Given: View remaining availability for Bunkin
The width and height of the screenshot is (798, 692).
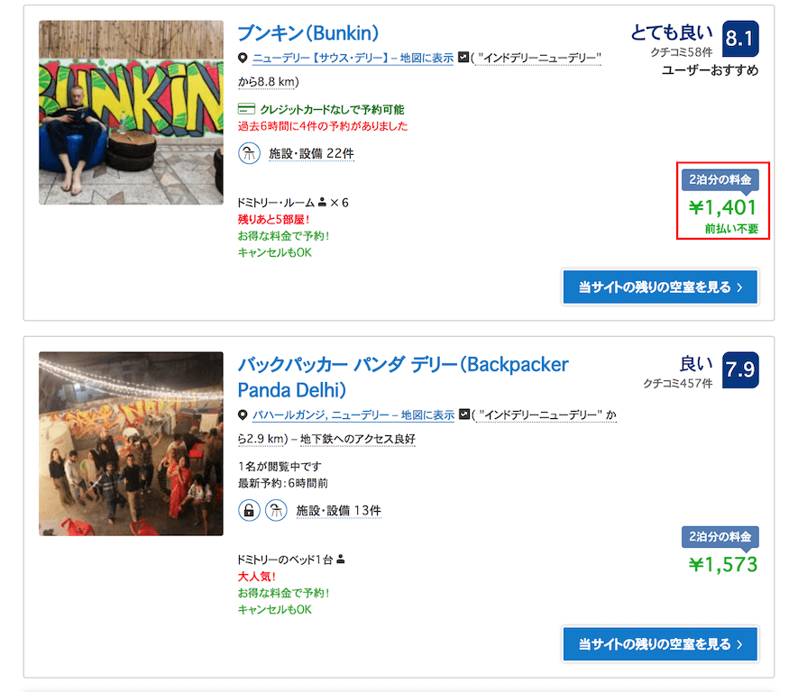Looking at the screenshot, I should tap(660, 287).
